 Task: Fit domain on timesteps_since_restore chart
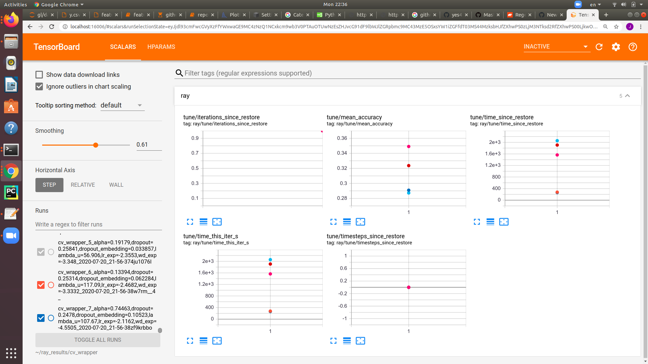point(360,341)
